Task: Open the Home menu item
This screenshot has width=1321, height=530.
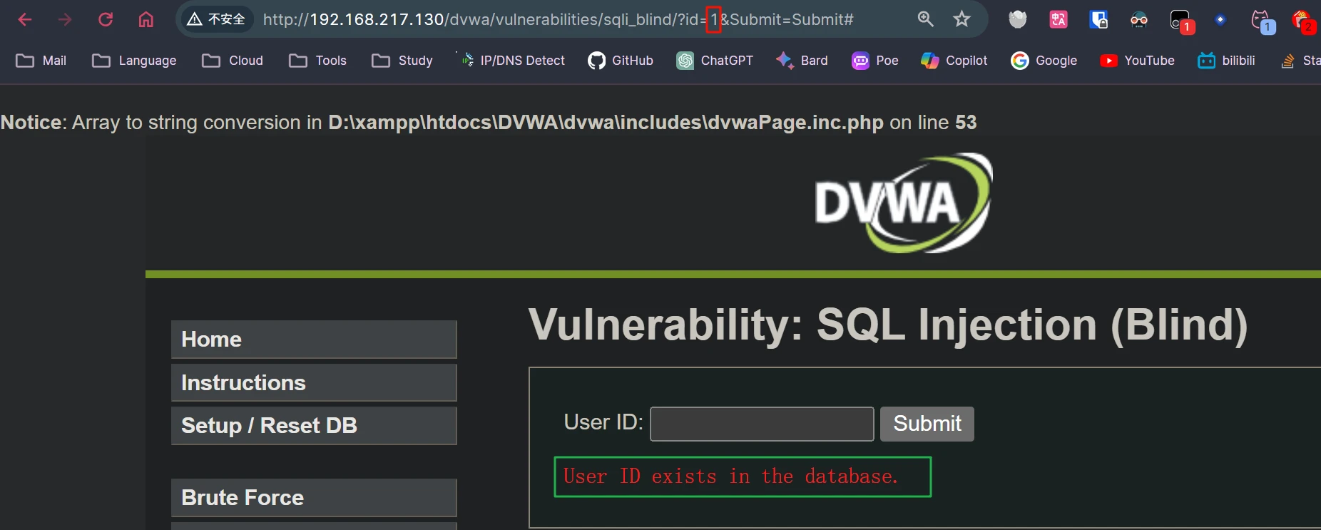Action: click(314, 340)
